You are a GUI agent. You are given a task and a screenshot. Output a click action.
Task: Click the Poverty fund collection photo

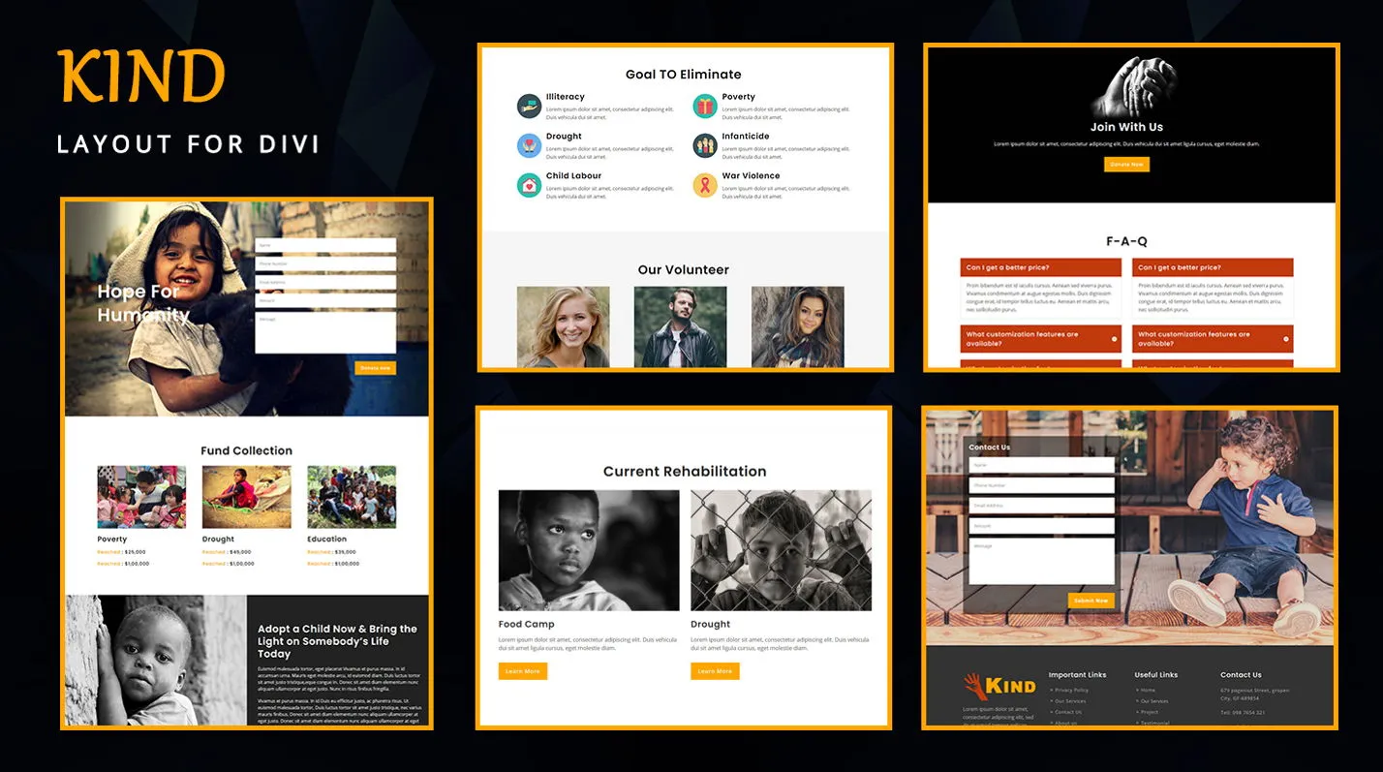tap(141, 497)
